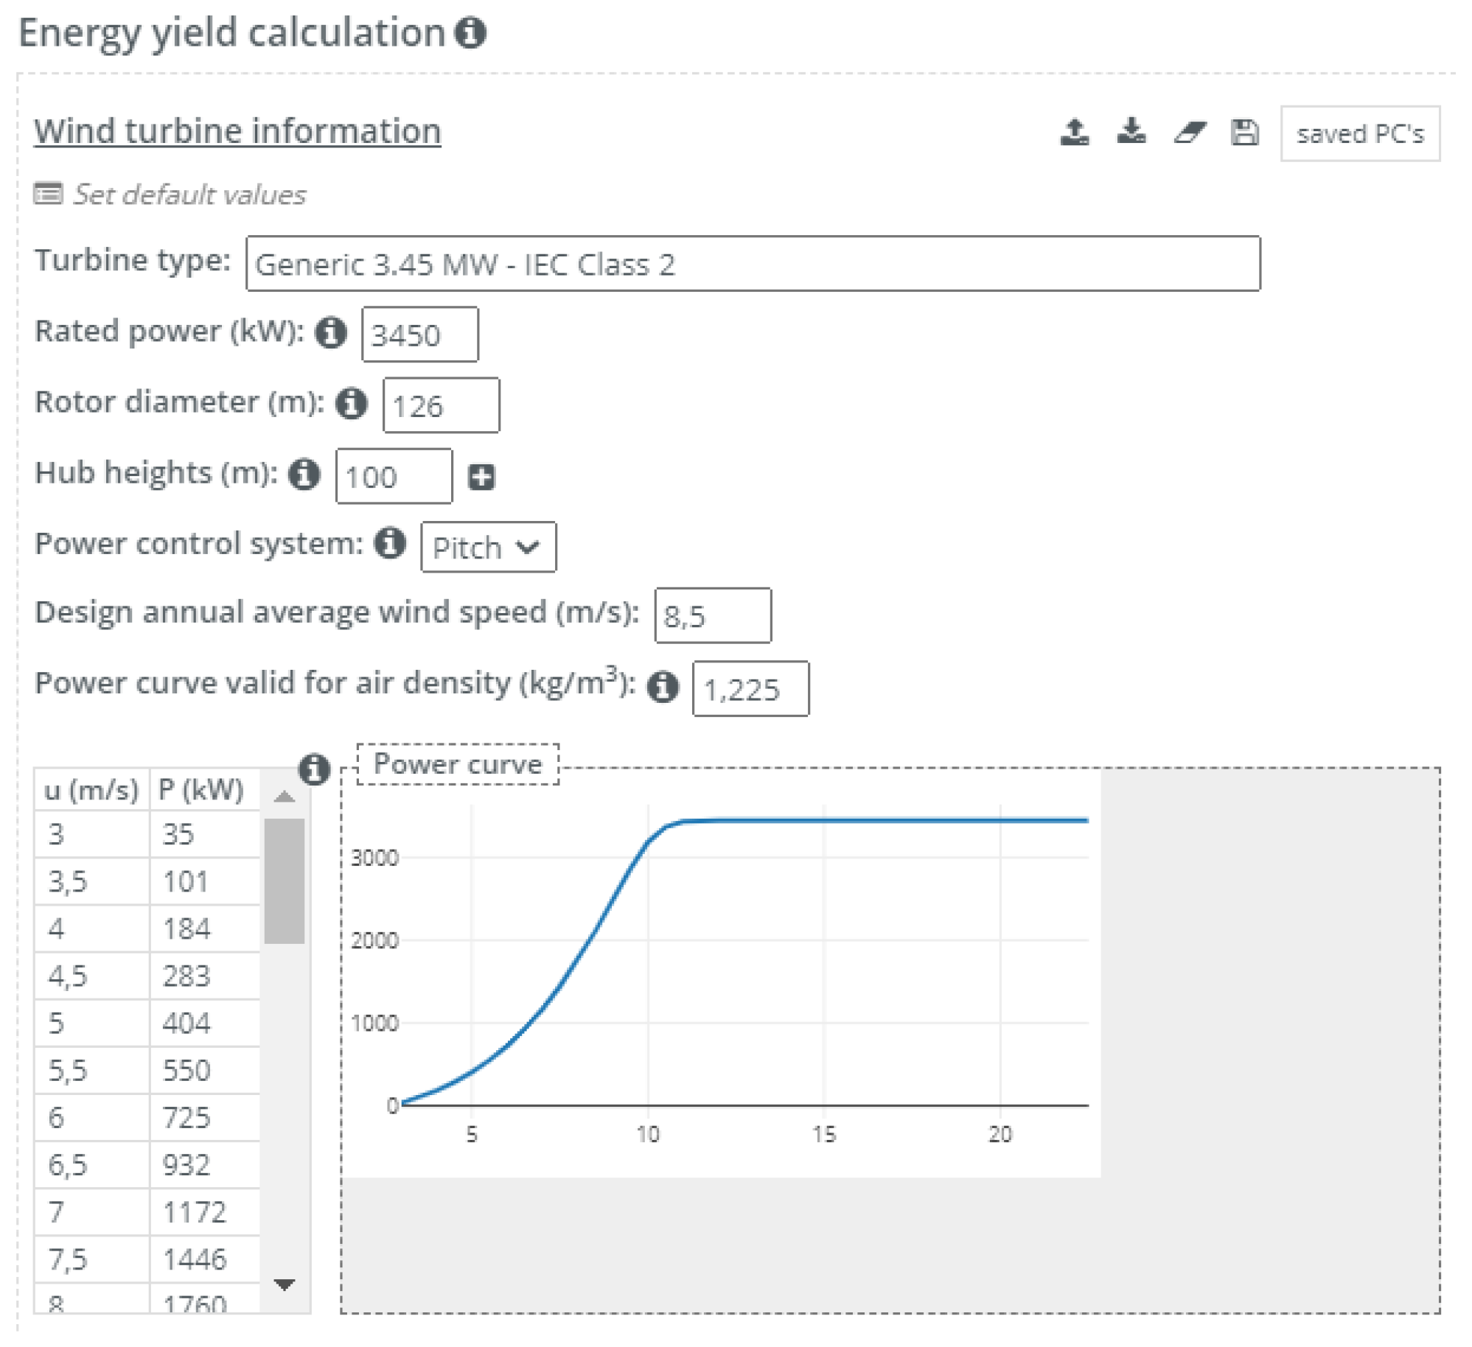
Task: Open info icon beside Energy yield calculation
Action: [x=470, y=33]
